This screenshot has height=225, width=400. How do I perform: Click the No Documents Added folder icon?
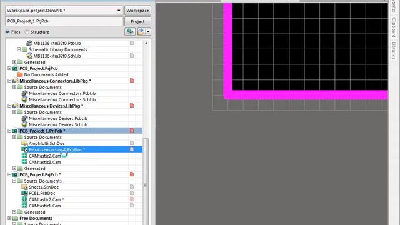[20, 74]
